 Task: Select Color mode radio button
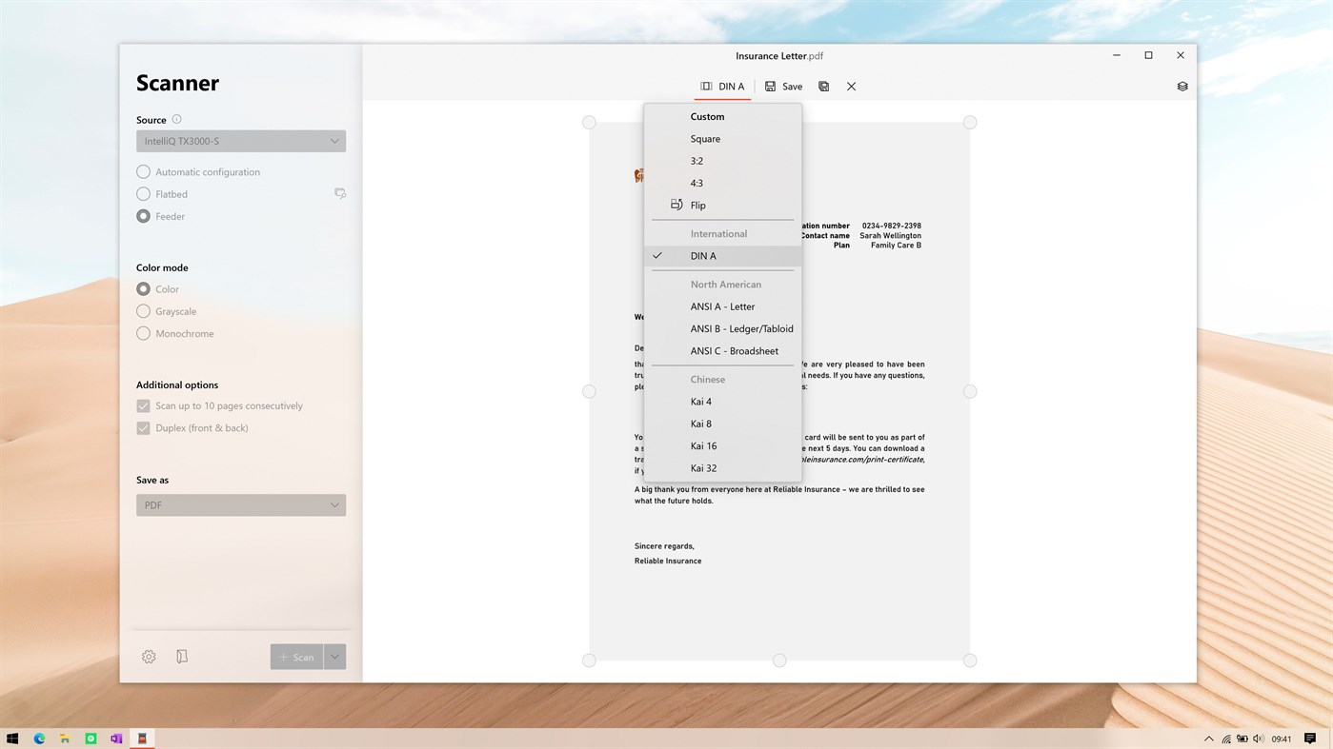(143, 289)
